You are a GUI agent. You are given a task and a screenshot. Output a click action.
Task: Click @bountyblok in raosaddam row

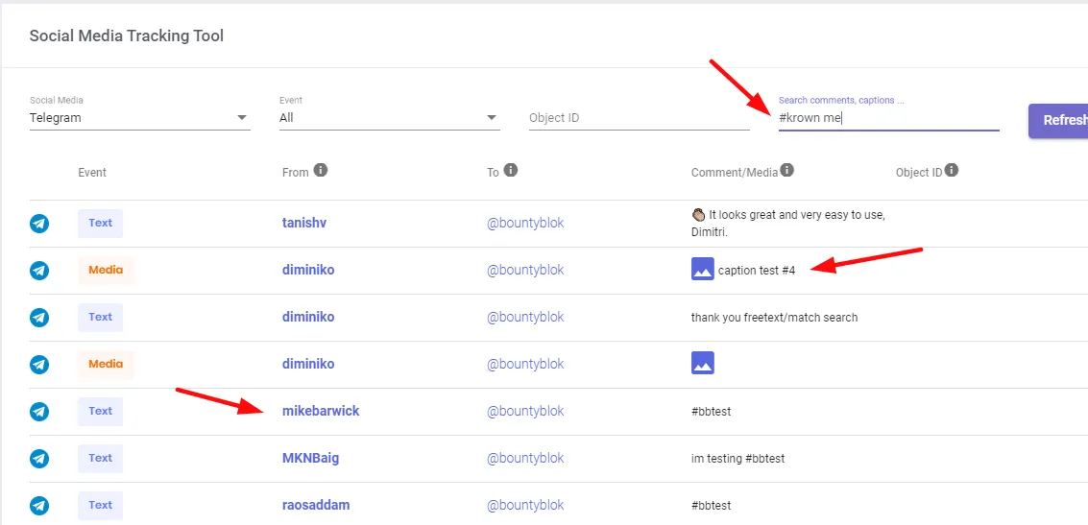click(x=525, y=506)
